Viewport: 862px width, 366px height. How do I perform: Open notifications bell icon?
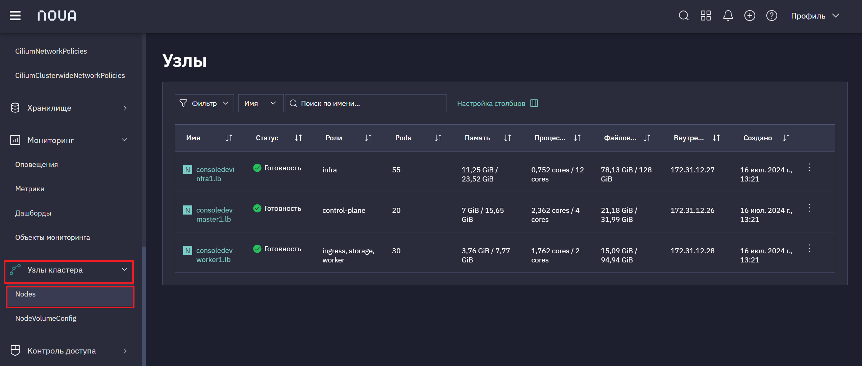[728, 16]
